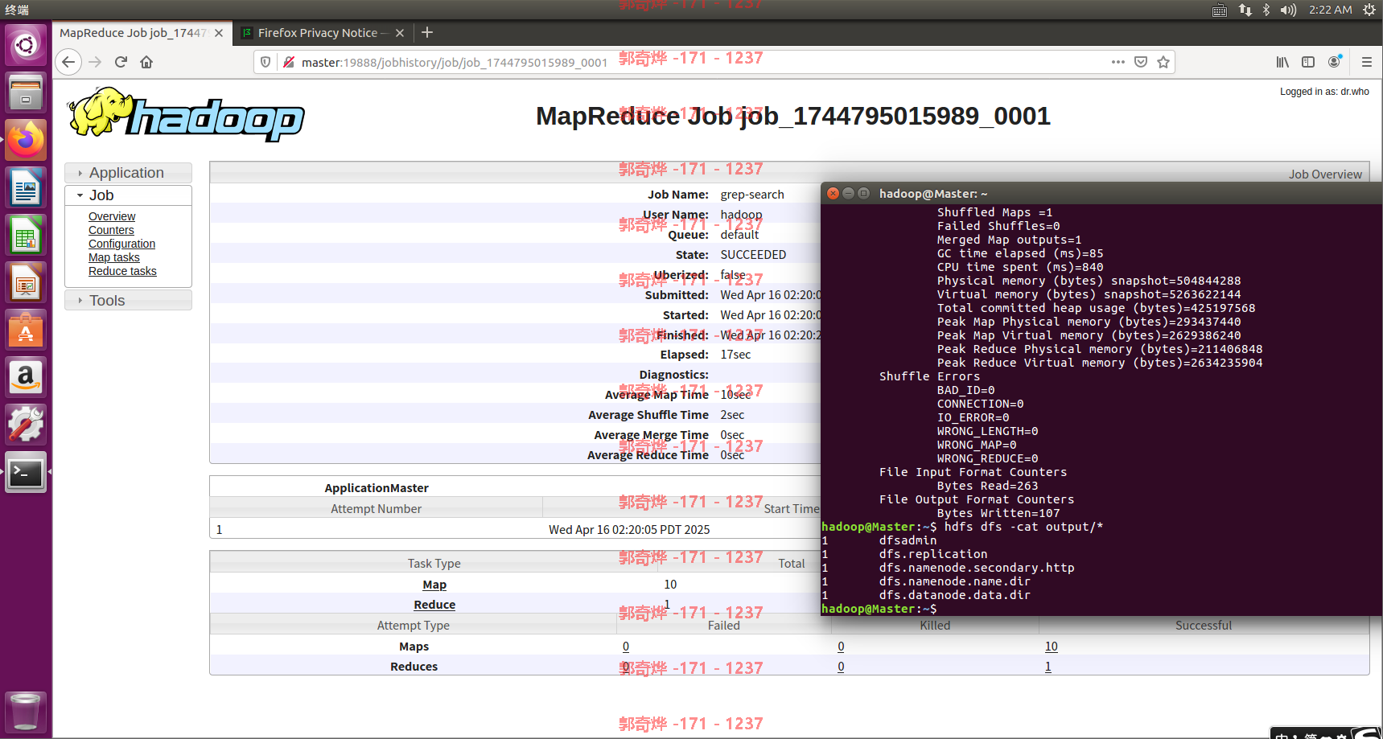Open the Files manager in dock
Image resolution: width=1383 pixels, height=739 pixels.
pos(26,92)
